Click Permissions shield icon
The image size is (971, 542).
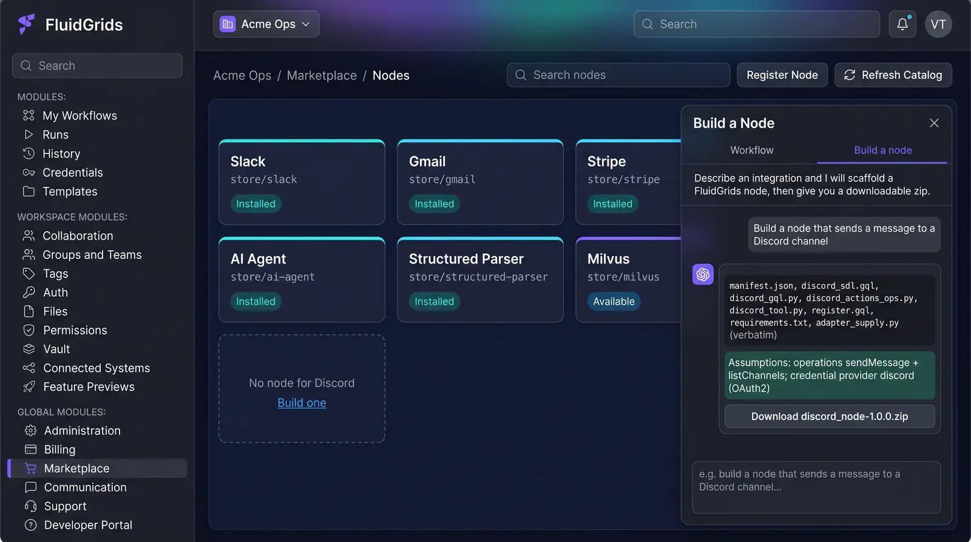point(29,330)
